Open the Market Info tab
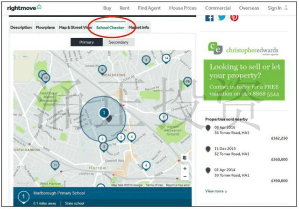The image size is (299, 209). pos(139,28)
